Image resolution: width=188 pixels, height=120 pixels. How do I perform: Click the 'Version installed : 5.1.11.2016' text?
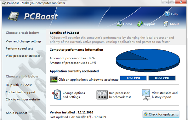coord(71,112)
